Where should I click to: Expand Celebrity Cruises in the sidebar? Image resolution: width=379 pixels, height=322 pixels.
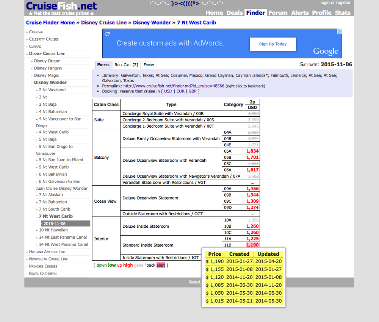point(44,39)
